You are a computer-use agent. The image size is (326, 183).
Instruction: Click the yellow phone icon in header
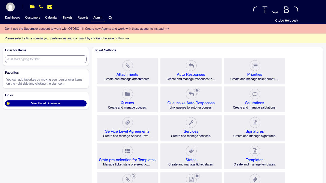tap(41, 7)
